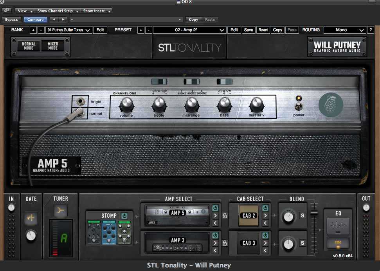Click the midrange knob
Screen dimensions: 380x271
point(192,105)
